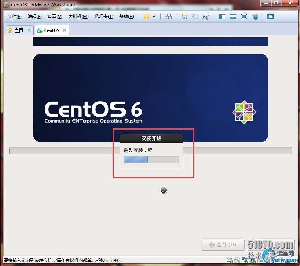Click the network adapter status icon
Screen dimensions: 300x266
click(245, 260)
